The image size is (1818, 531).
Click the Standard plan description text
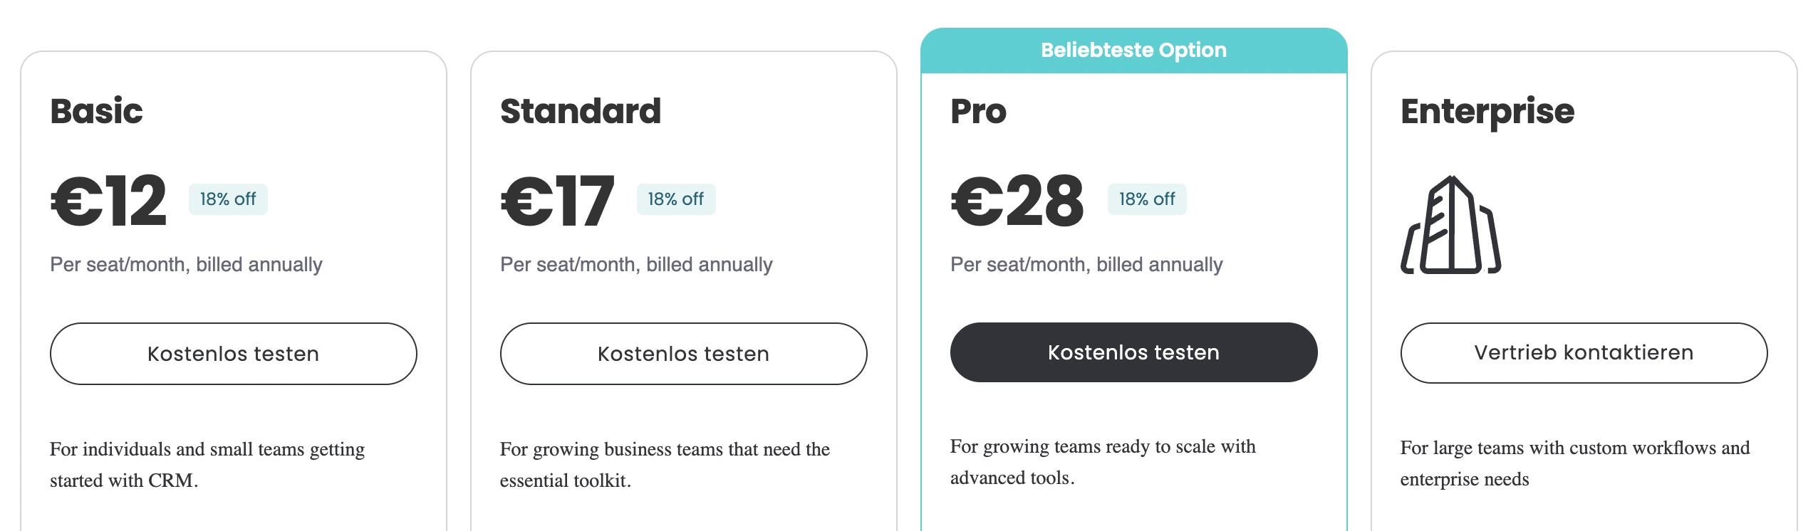664,464
